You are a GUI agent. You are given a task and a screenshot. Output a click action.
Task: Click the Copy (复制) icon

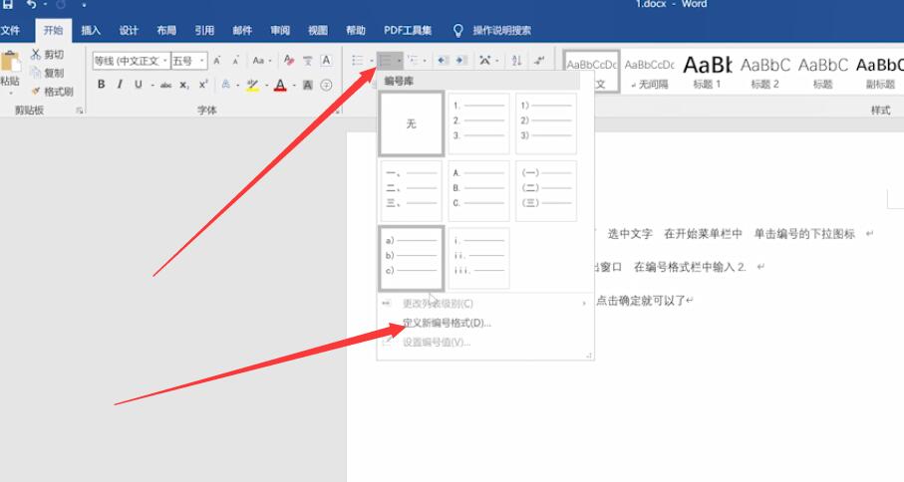[36, 73]
